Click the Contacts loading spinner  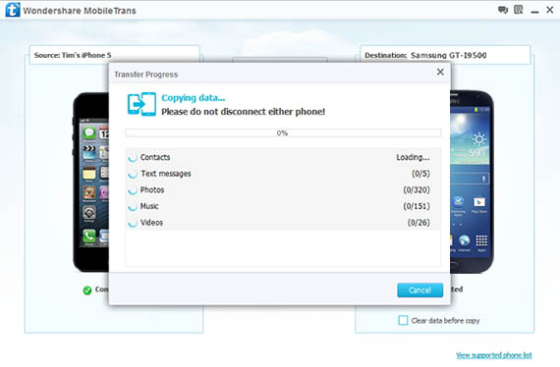click(x=133, y=157)
